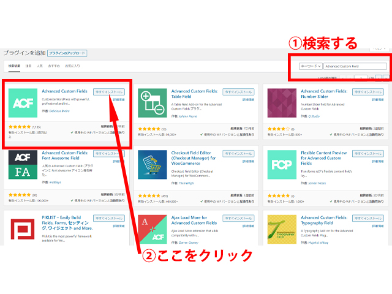Click the star rating of Number Slider

(x=279, y=129)
